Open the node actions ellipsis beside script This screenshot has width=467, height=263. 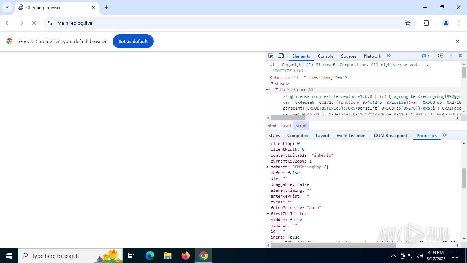268,89
